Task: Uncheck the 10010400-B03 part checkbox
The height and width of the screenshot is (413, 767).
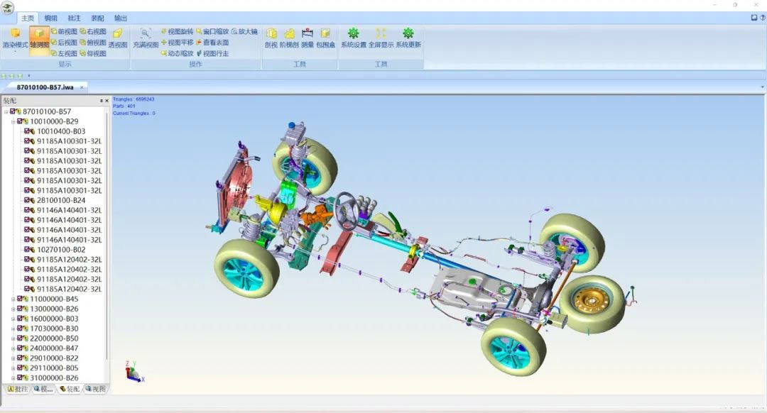Action: 27,131
